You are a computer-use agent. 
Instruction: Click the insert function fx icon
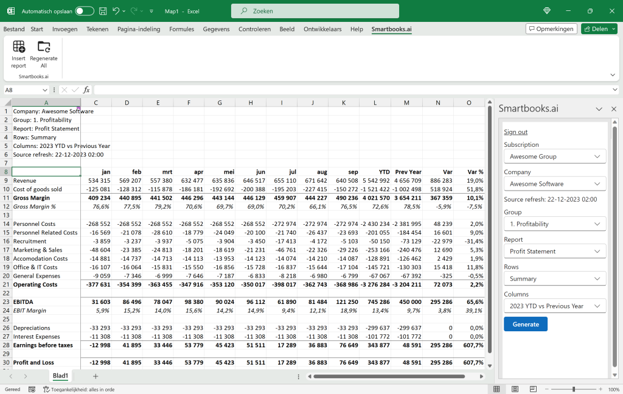click(86, 90)
